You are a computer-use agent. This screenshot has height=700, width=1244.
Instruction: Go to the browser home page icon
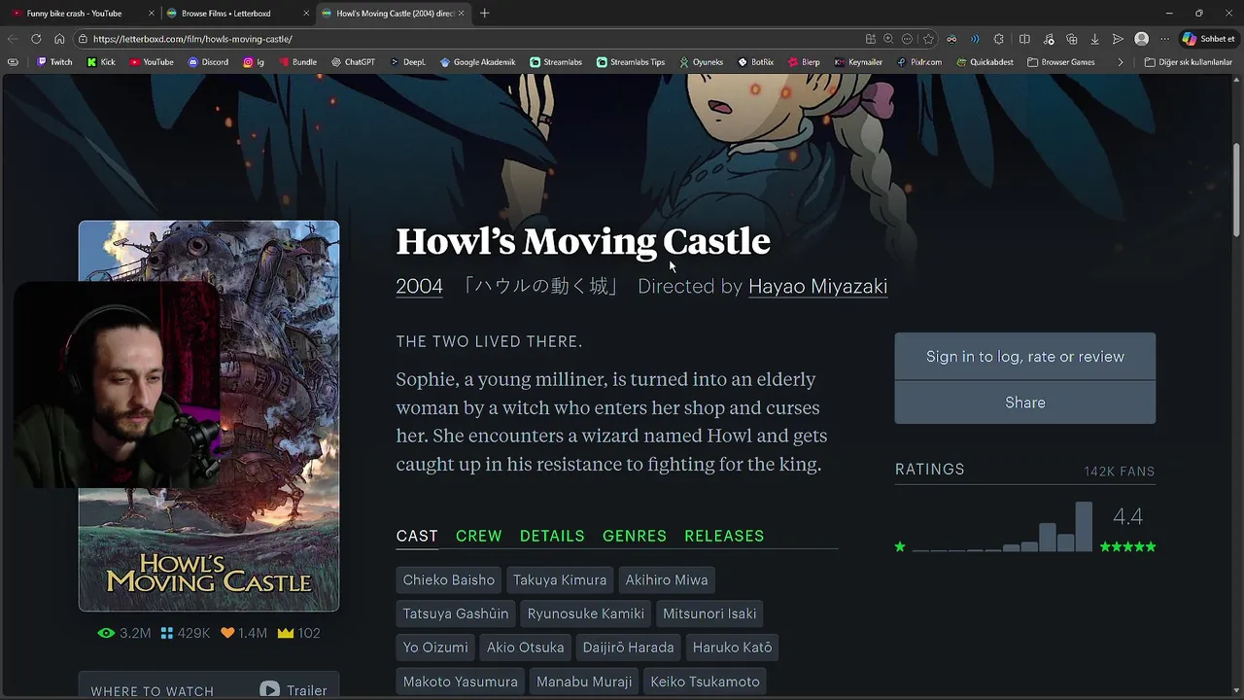click(59, 39)
